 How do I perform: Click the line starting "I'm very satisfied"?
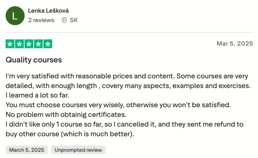pyautogui.click(x=128, y=76)
